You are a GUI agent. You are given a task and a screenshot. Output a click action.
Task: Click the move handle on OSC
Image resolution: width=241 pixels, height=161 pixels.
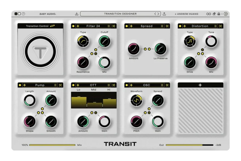[131, 85]
